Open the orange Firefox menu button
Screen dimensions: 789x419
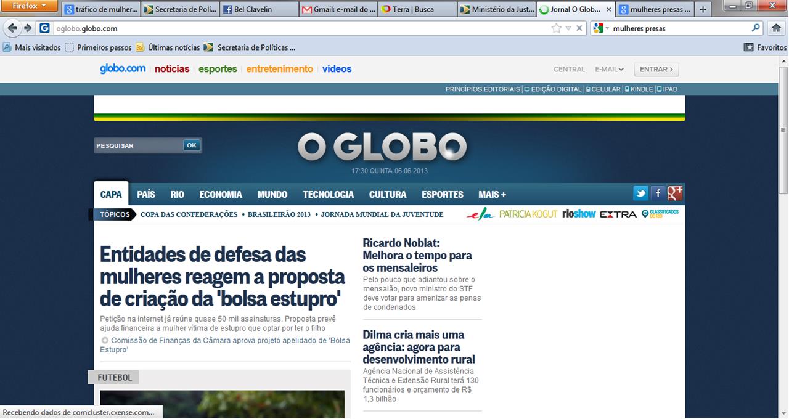pos(30,6)
